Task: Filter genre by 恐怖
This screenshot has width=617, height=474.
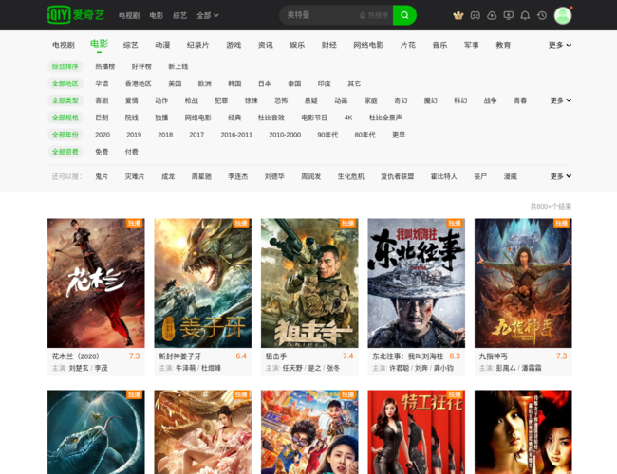Action: coord(281,100)
